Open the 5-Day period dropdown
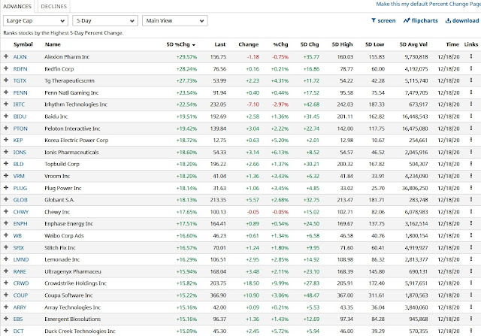The height and width of the screenshot is (336, 481). 105,21
